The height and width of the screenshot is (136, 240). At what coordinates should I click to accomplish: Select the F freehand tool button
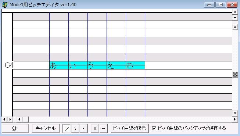click(x=83, y=128)
